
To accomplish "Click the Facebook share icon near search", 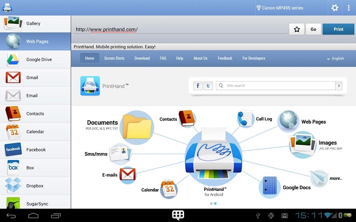I will 198,86.
